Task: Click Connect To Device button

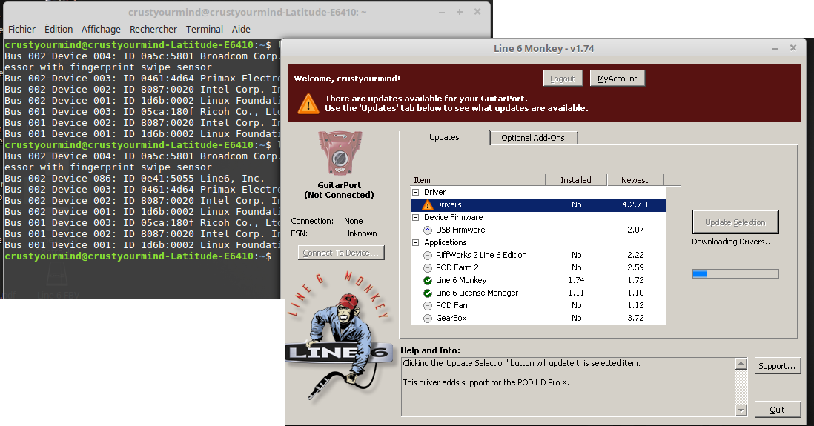Action: pyautogui.click(x=341, y=253)
